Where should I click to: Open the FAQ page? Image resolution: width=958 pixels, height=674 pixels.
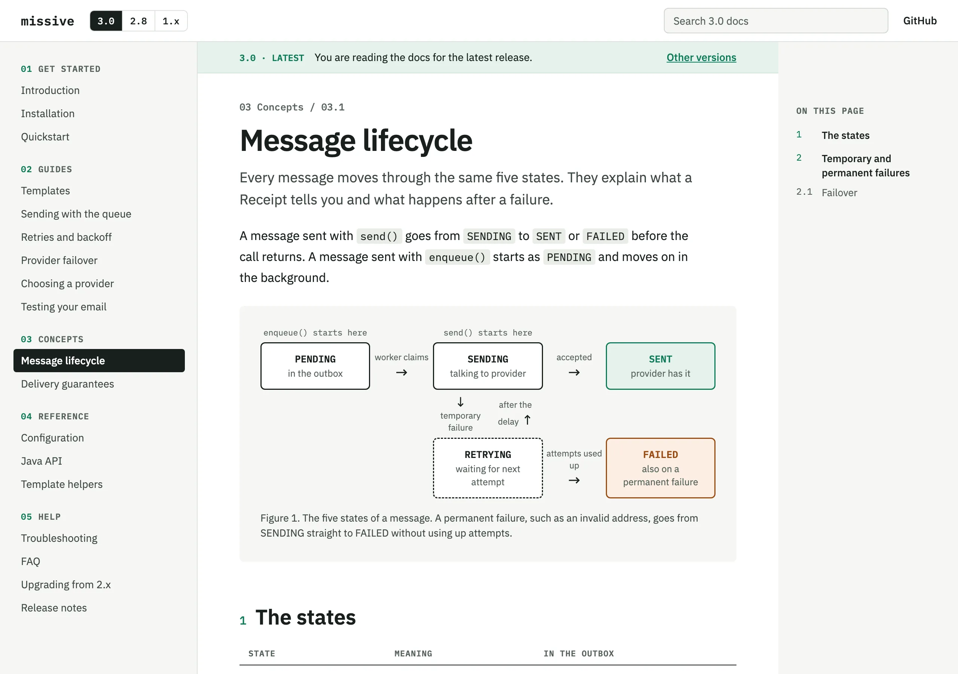pos(30,561)
